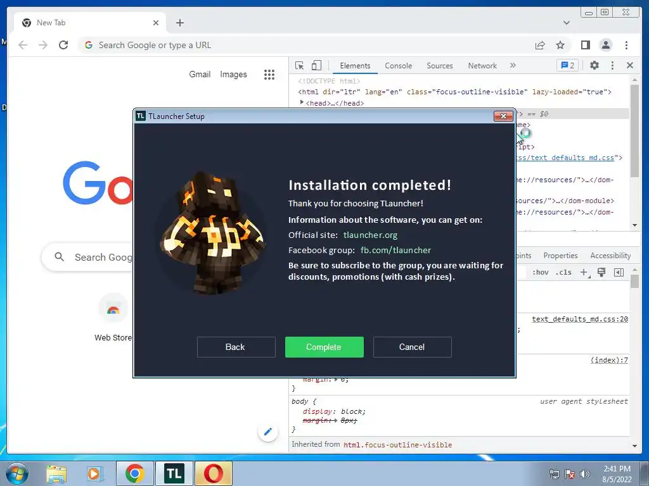This screenshot has width=649, height=486.
Task: Toggle the rendering emulation paintbrush icon
Action: (x=601, y=272)
